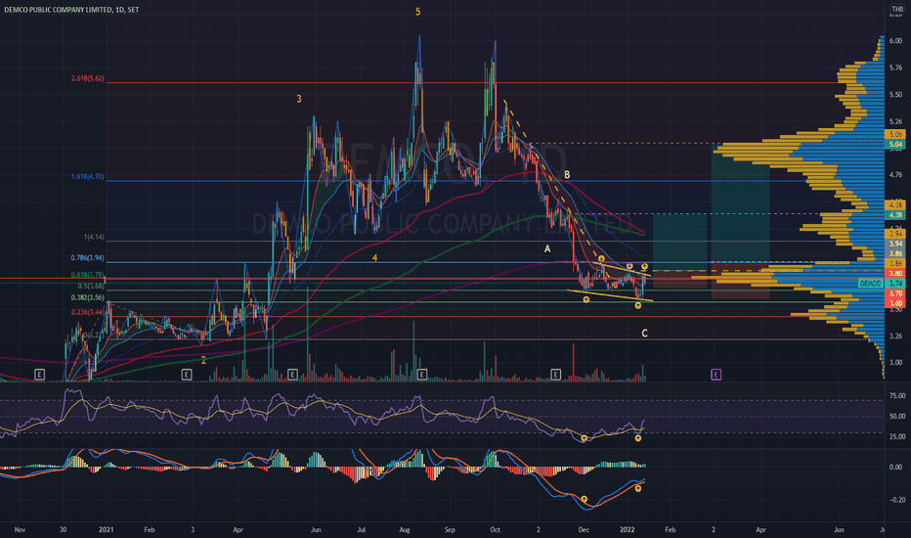The height and width of the screenshot is (538, 911).
Task: Click the 1(4.14) Fibonacci label
Action: tap(94, 238)
